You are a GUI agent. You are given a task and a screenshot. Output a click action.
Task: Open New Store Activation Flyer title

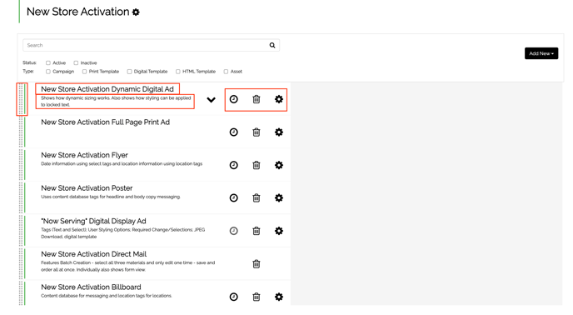pyautogui.click(x=84, y=155)
